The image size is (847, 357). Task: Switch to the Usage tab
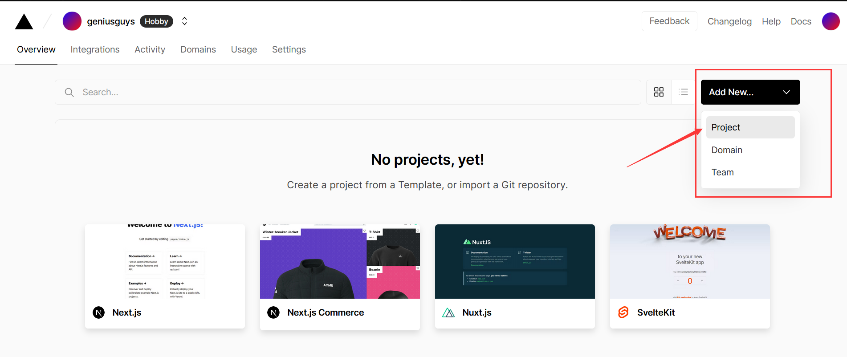tap(244, 49)
